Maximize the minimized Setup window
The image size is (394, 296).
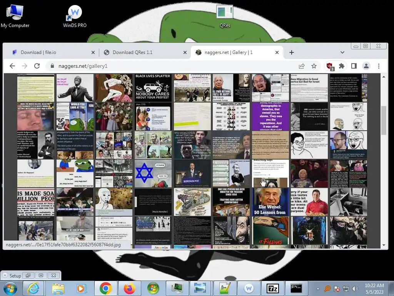(x=41, y=276)
